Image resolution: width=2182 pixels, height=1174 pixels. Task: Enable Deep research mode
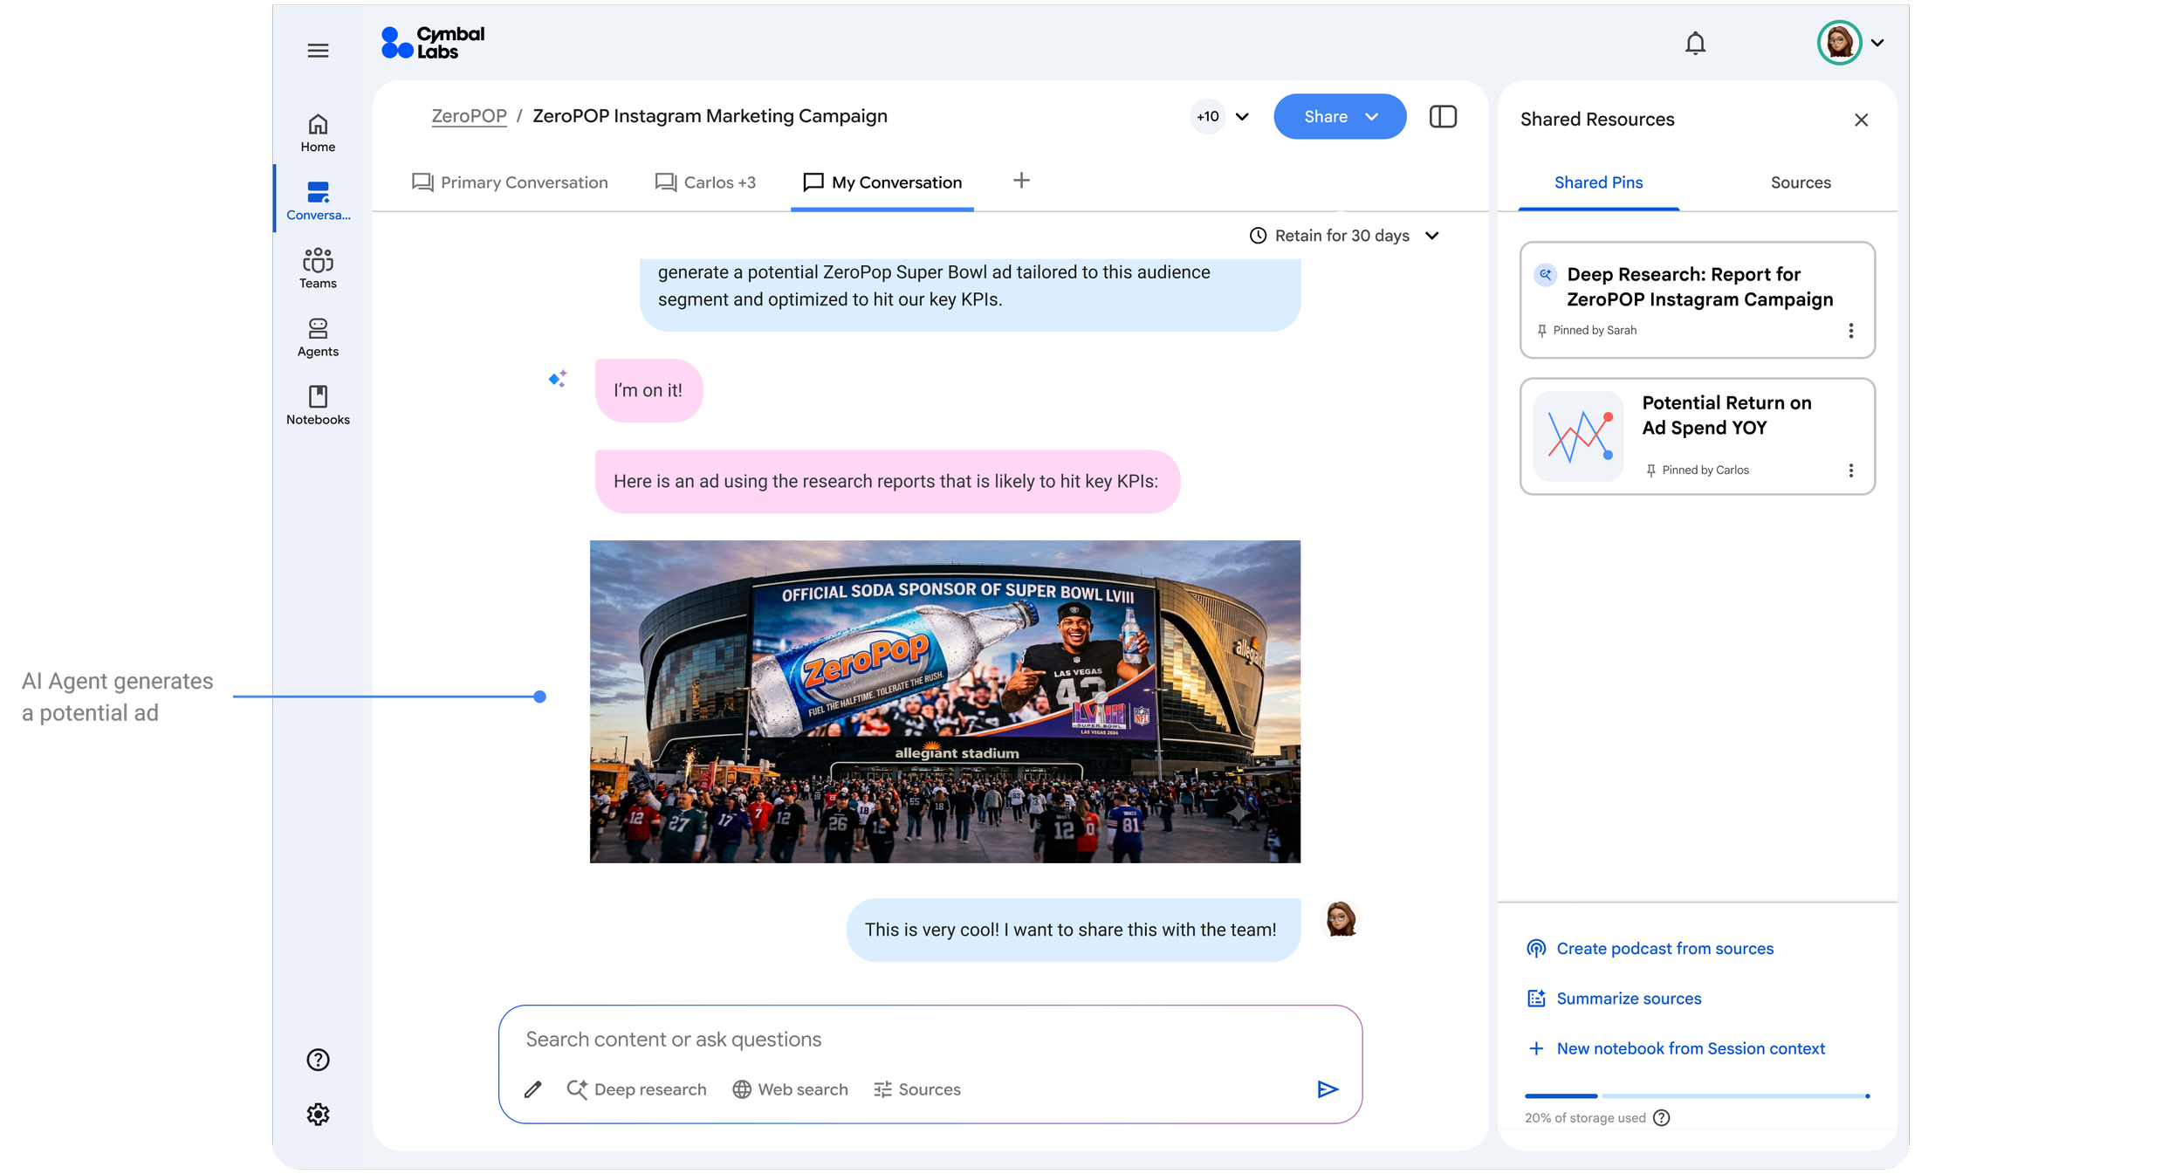coord(636,1089)
